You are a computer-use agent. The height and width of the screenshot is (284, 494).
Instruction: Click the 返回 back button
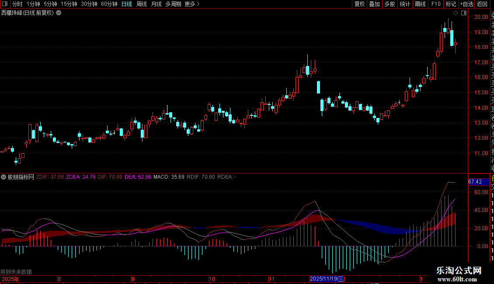(482, 4)
